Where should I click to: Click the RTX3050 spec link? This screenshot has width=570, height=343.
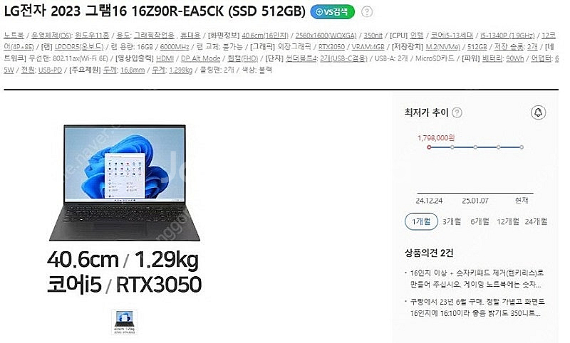click(331, 47)
